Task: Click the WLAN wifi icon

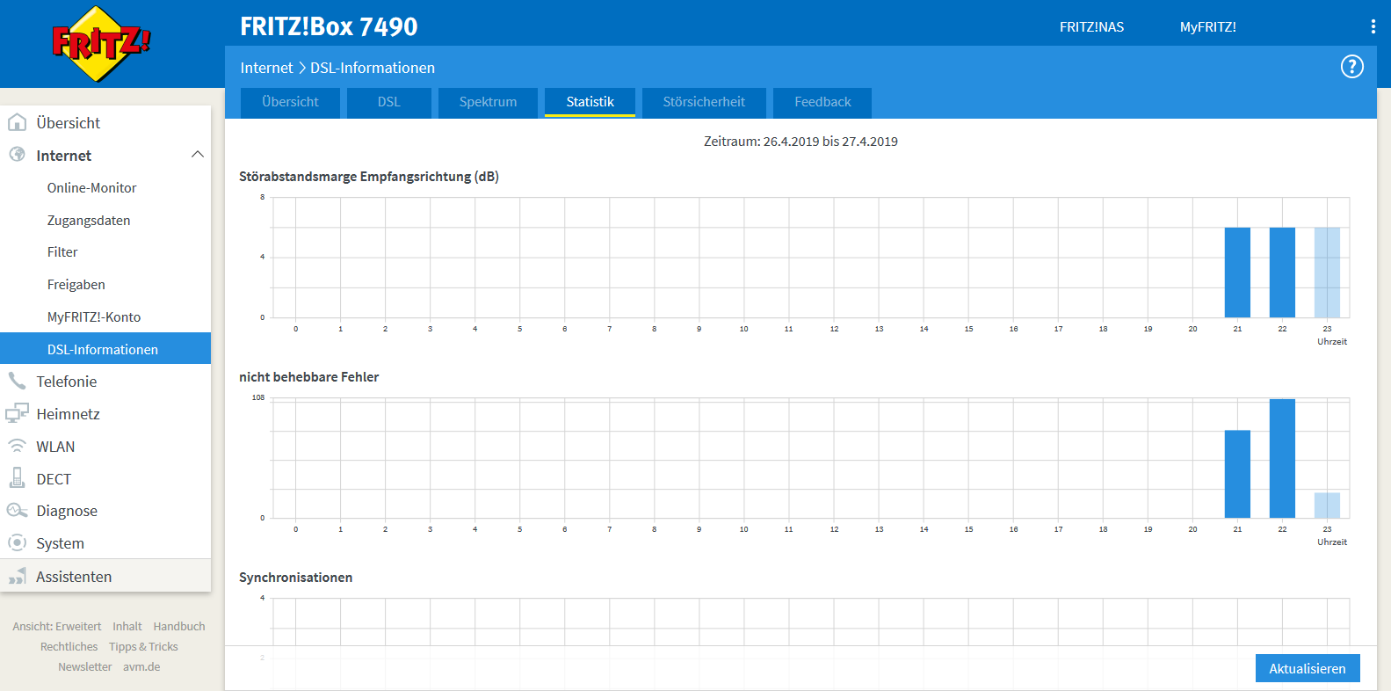Action: [x=17, y=446]
